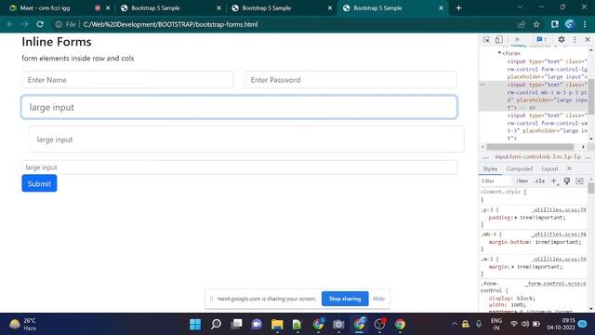Show more DevTools panels chevron
The width and height of the screenshot is (595, 335).
[x=517, y=39]
